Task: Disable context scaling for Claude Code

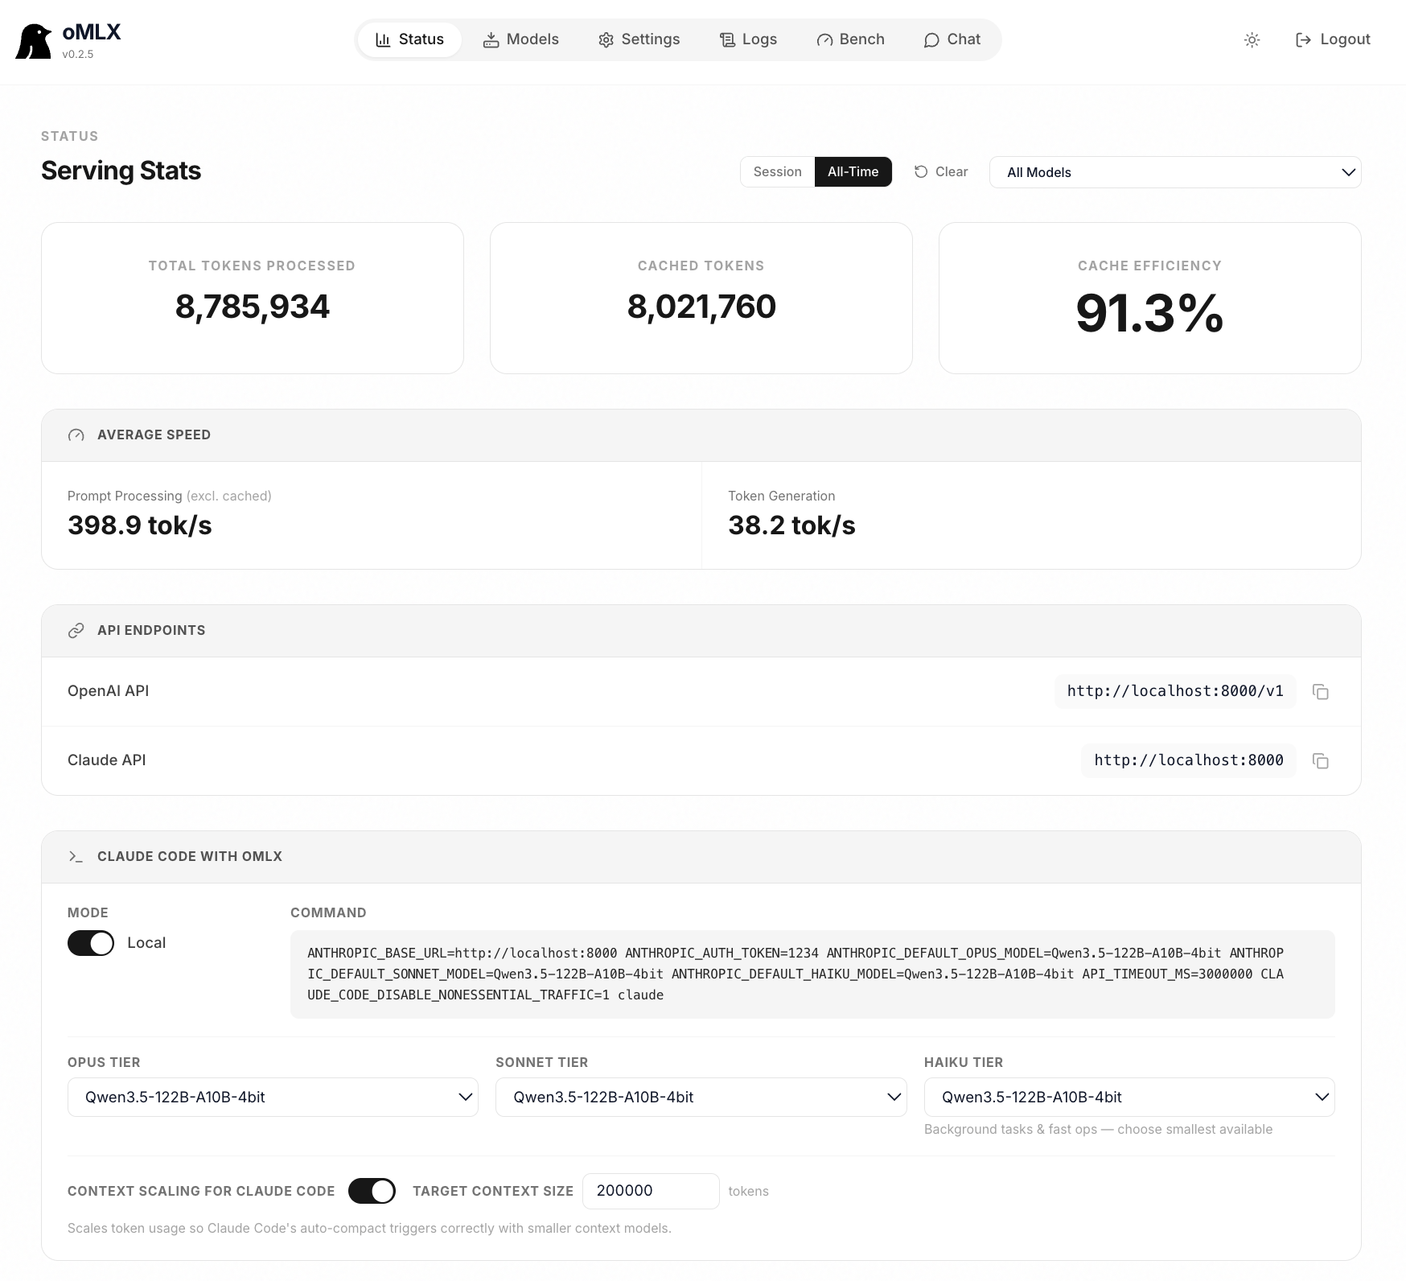Action: 372,1191
